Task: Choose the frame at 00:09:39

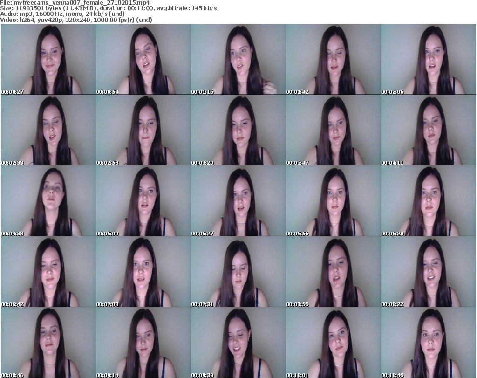Action: click(x=238, y=343)
